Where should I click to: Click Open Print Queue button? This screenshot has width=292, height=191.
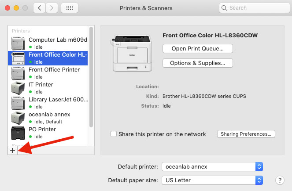pos(198,49)
